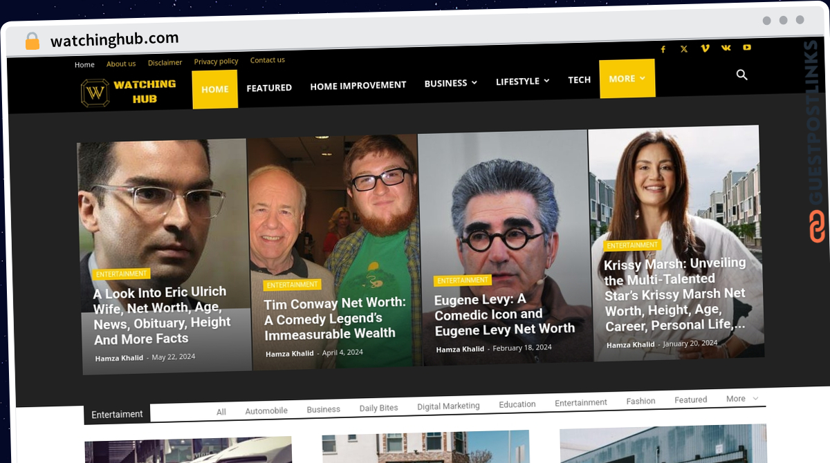Image resolution: width=830 pixels, height=463 pixels.
Task: Click the Entertainment tag on the Eric Ulrich card
Action: 122,274
